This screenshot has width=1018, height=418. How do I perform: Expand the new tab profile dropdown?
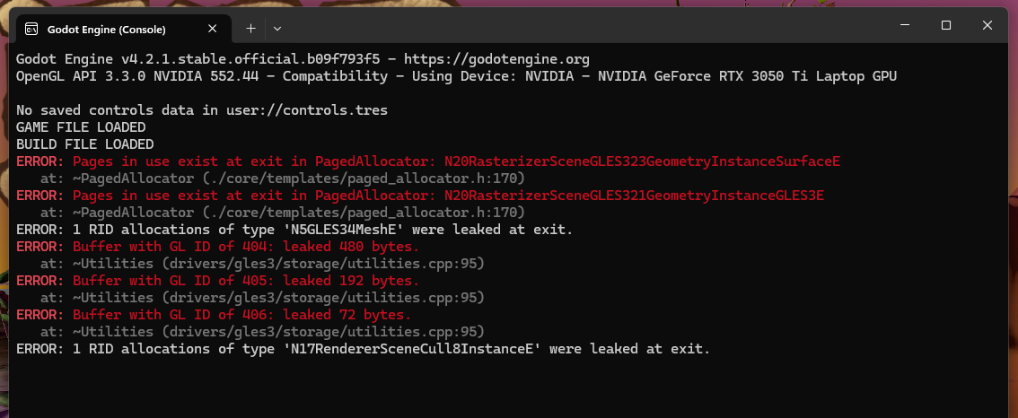pyautogui.click(x=277, y=29)
